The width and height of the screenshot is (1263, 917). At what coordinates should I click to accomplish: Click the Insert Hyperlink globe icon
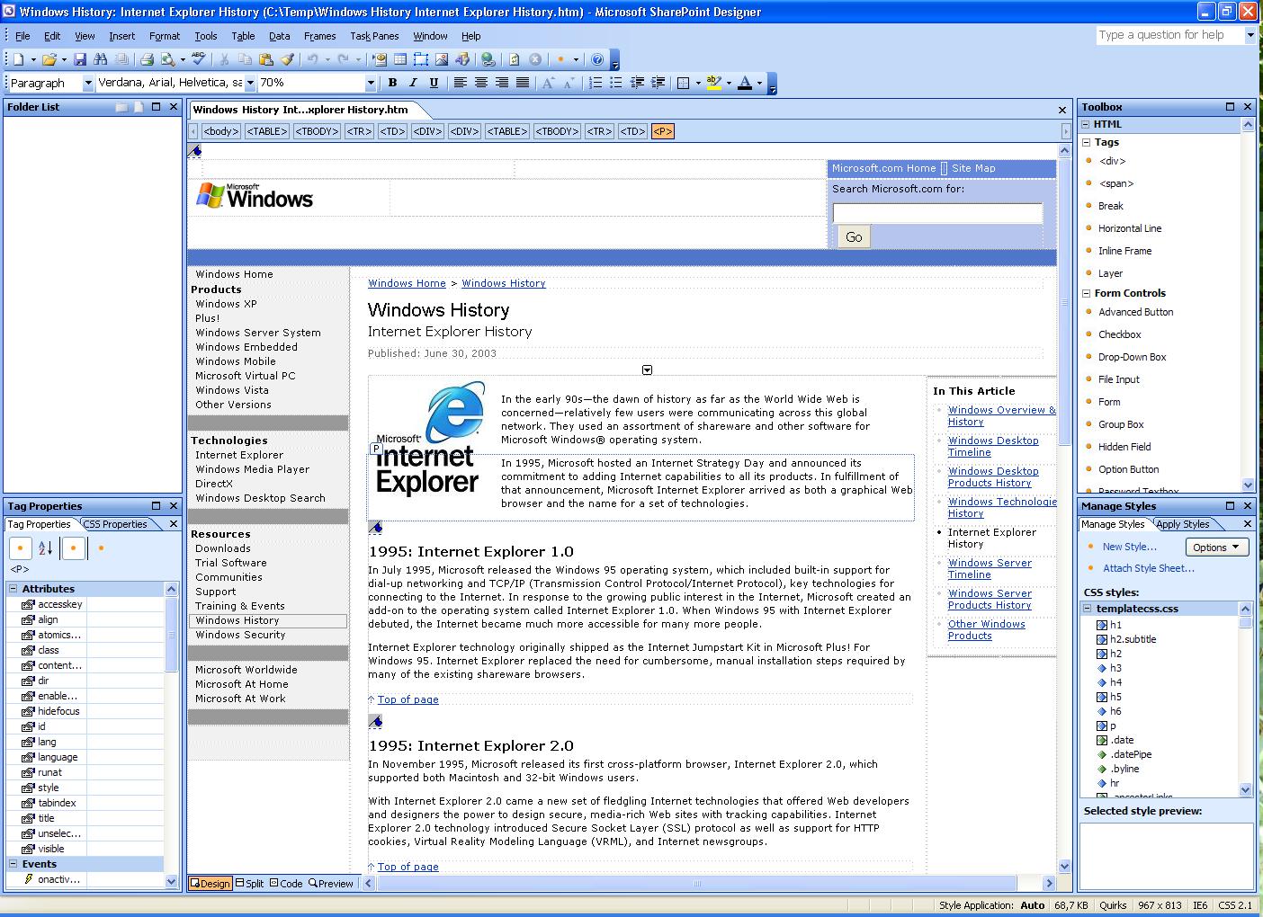(488, 59)
